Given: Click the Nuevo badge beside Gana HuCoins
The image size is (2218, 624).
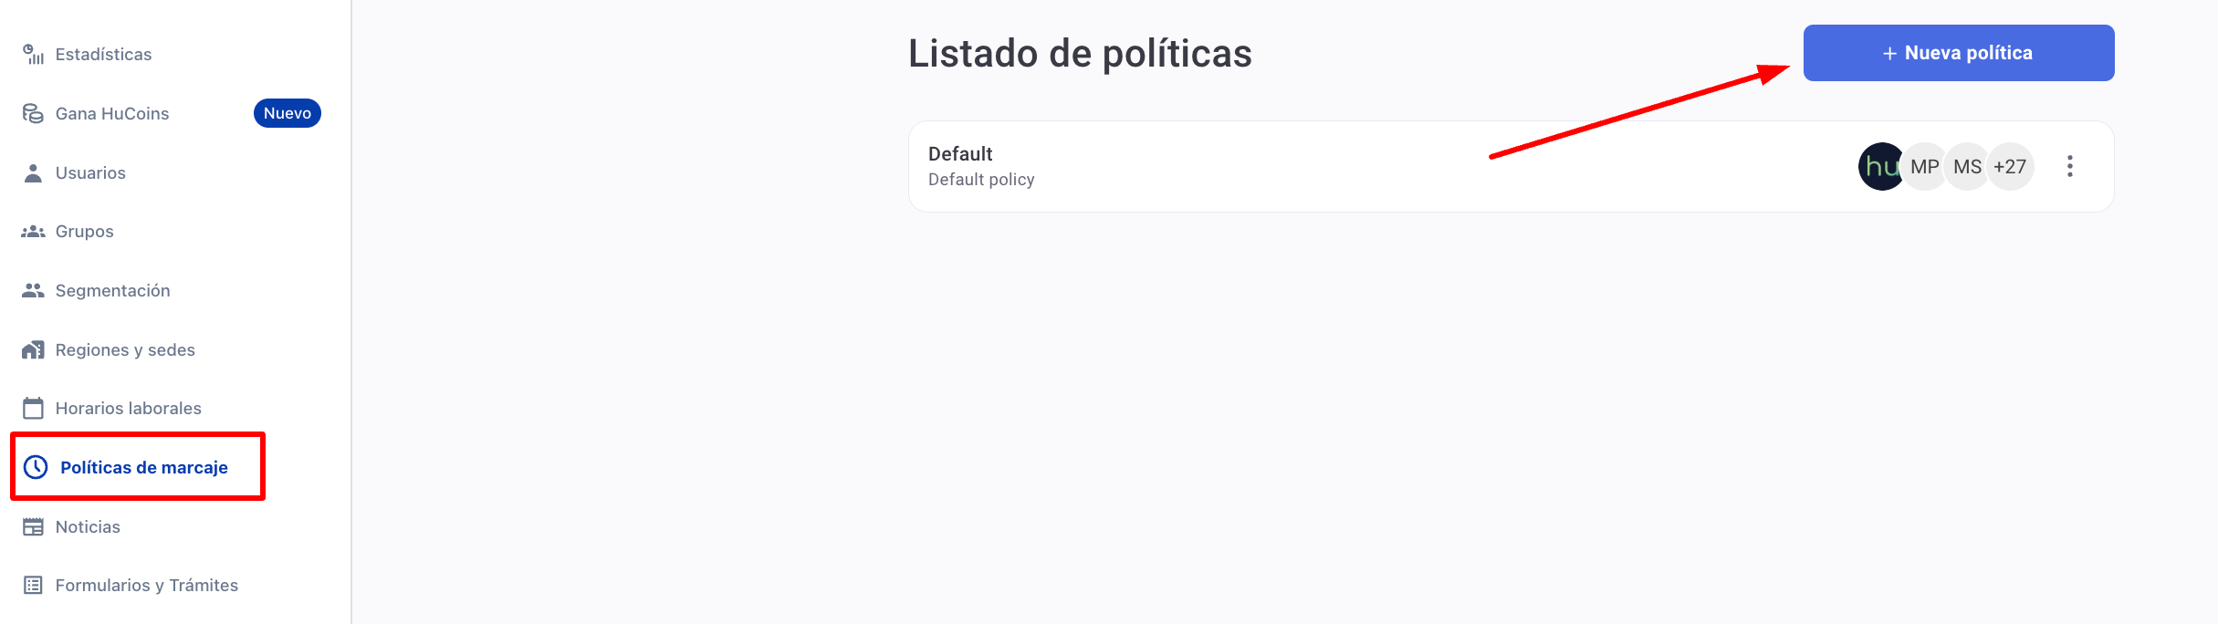Looking at the screenshot, I should (287, 113).
